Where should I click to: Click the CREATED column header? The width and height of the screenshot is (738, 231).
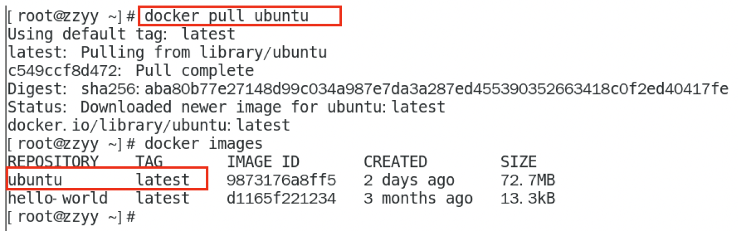point(395,161)
